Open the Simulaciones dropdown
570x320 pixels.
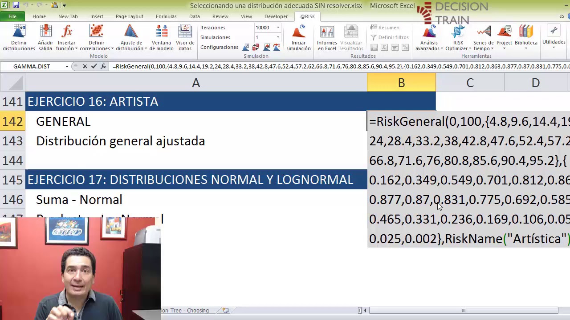click(x=278, y=37)
